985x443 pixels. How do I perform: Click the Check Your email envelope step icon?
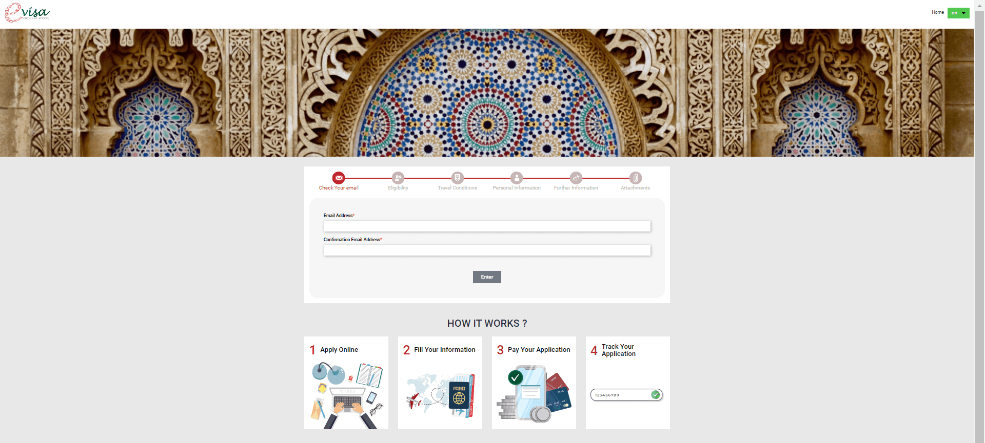click(339, 178)
